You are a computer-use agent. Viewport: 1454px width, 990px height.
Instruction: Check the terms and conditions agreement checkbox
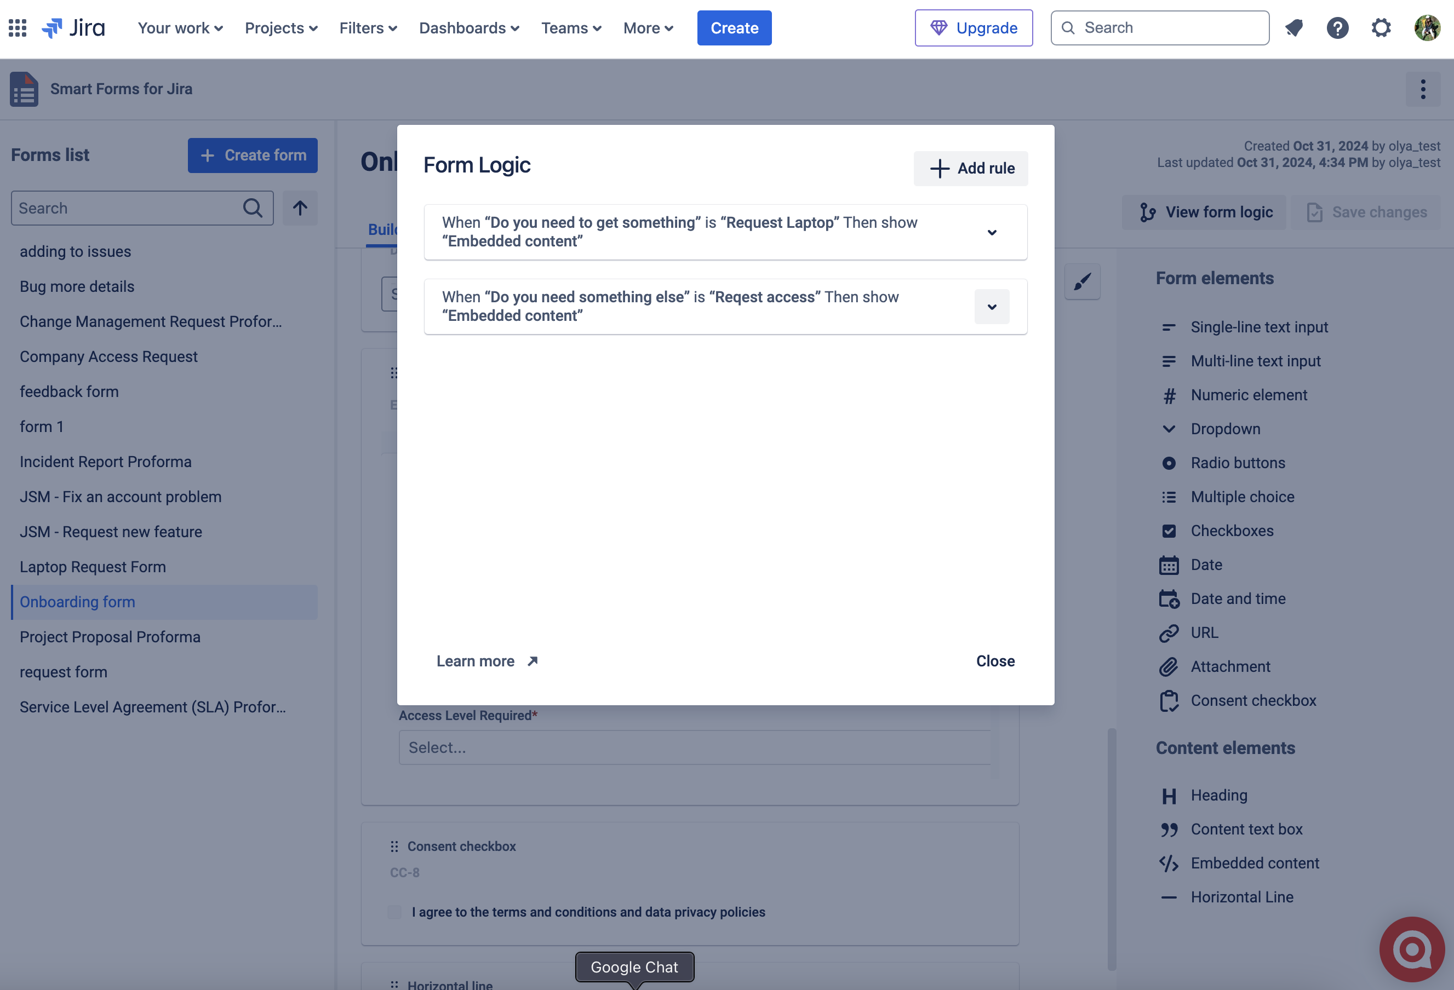[x=394, y=912]
